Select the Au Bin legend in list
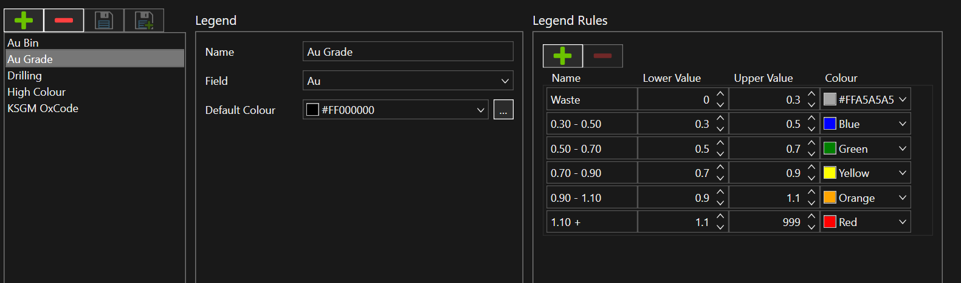Viewport: 961px width, 283px height. (23, 43)
